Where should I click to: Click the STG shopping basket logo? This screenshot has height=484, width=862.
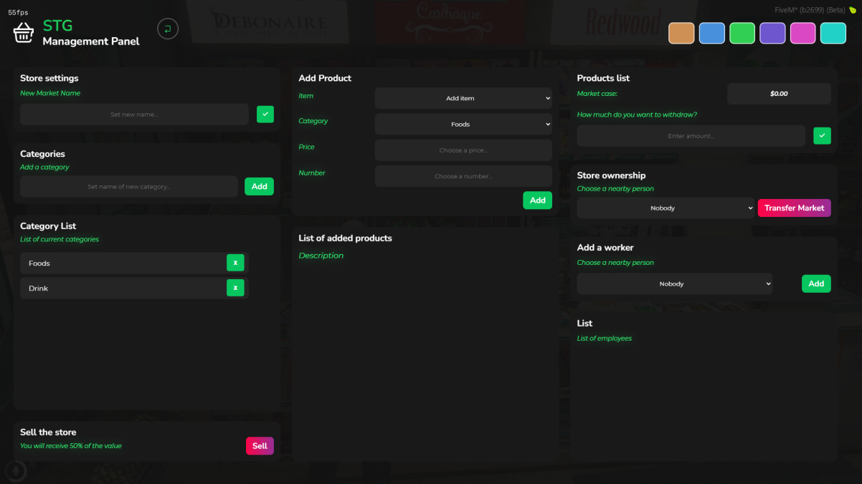coord(24,32)
